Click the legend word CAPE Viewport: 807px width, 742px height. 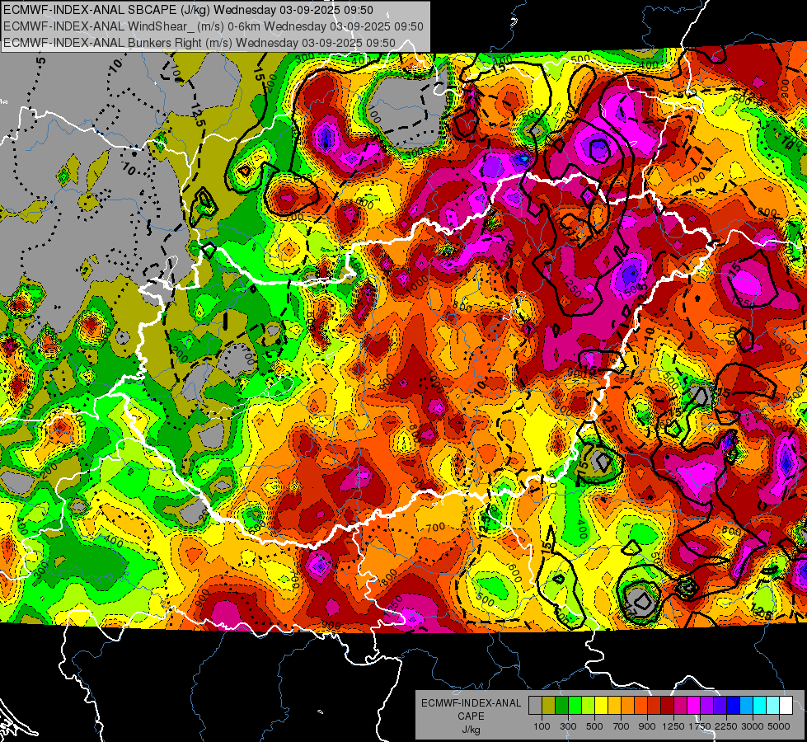click(x=471, y=716)
